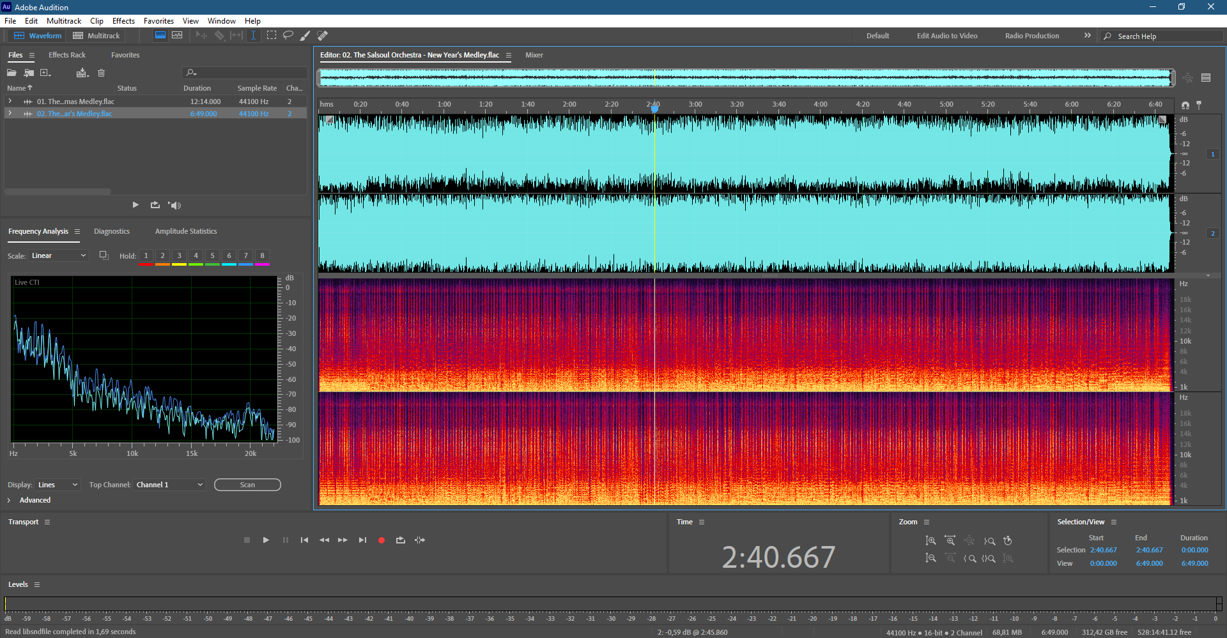Click the Open File folder icon
Screen dimensions: 1227x638
pos(12,73)
